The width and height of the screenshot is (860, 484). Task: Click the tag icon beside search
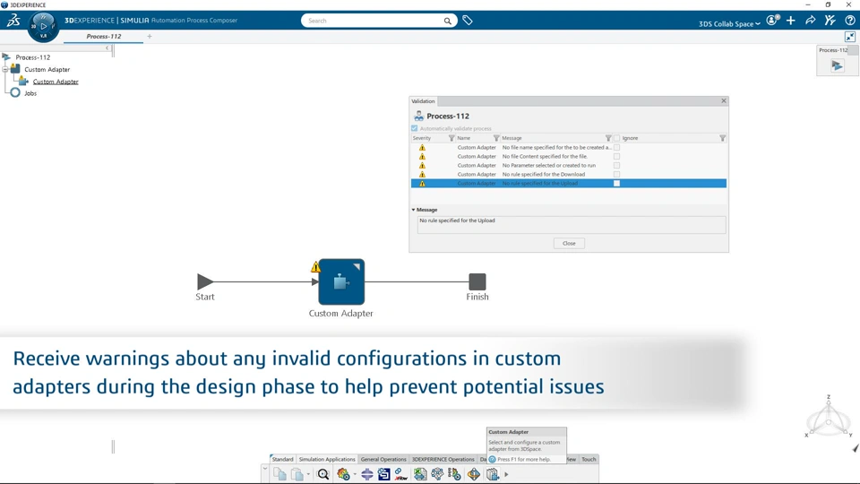point(468,21)
